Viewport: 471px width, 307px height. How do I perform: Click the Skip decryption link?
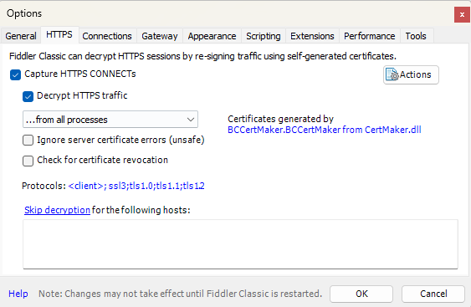57,210
